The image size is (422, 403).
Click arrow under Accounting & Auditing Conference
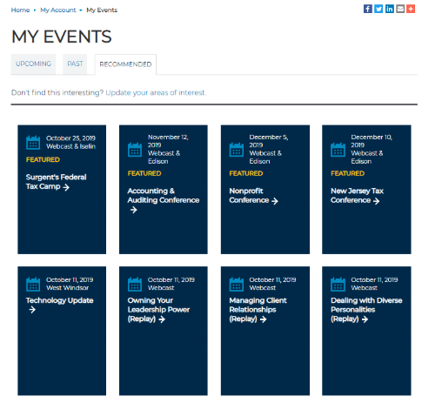133,210
